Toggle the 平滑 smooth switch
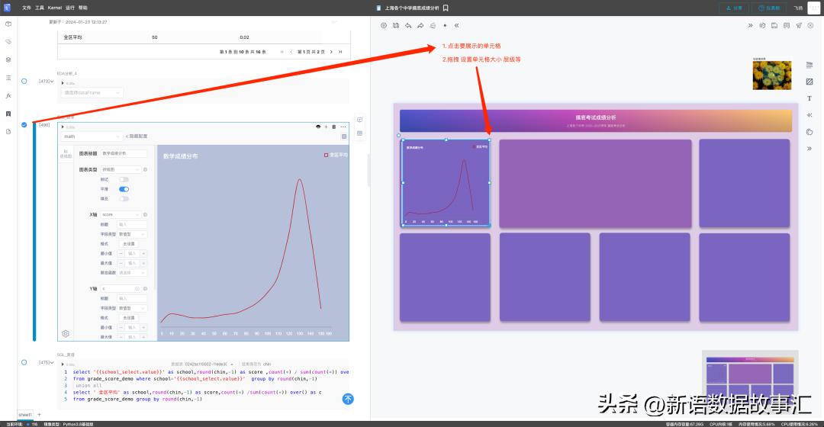The image size is (824, 427). coord(124,188)
